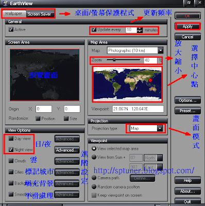This screenshot has width=205, height=206.
Task: Toggle Keep viewpoint on screen checkbox
Action: point(94,195)
